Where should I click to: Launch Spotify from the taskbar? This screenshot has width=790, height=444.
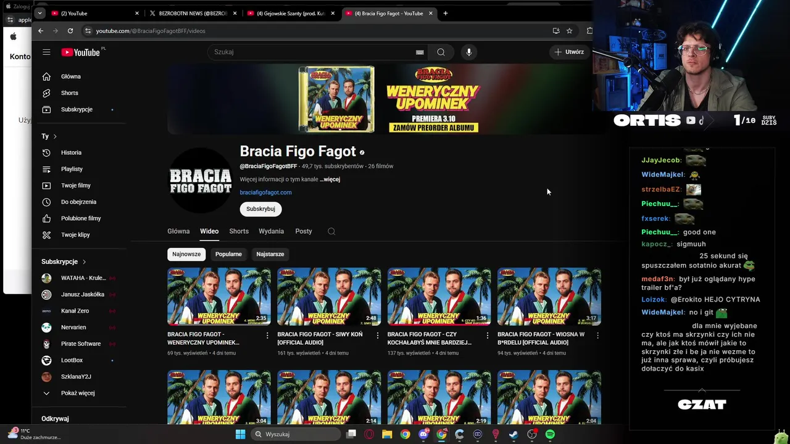pyautogui.click(x=550, y=434)
